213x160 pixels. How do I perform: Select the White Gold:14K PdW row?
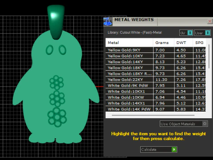(x=156, y=109)
